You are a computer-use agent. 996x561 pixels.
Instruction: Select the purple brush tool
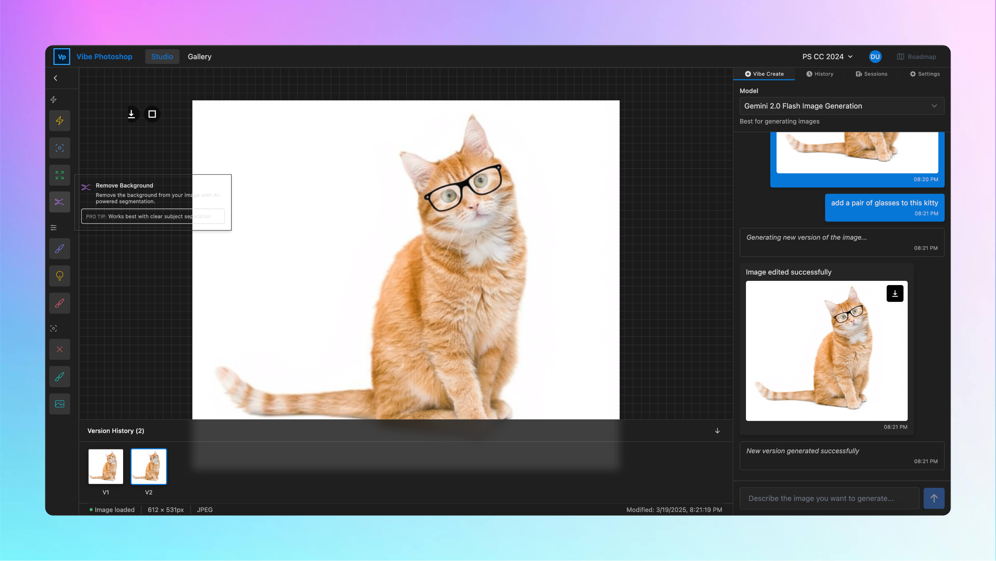[59, 249]
